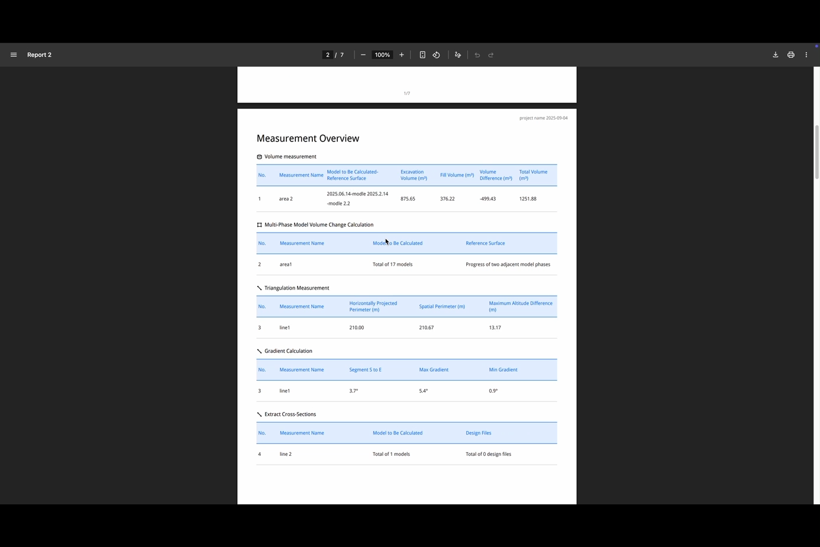
Task: Click the vertical scrollbar thumb
Action: [817, 152]
